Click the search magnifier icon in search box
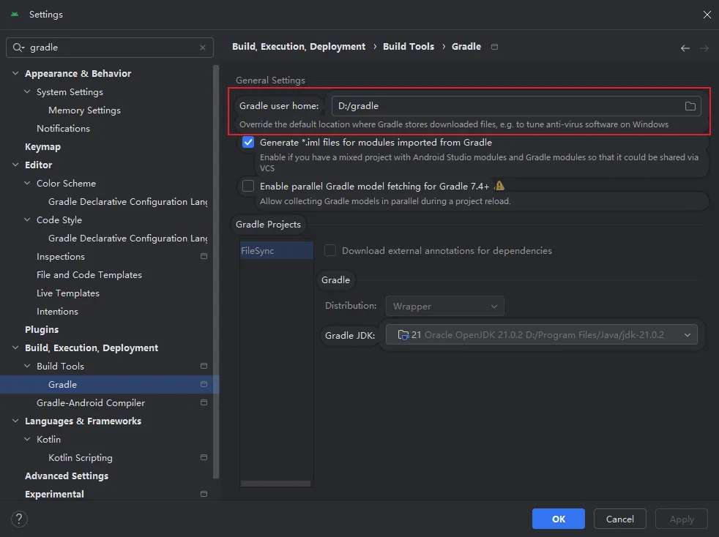The height and width of the screenshot is (537, 719). [18, 48]
